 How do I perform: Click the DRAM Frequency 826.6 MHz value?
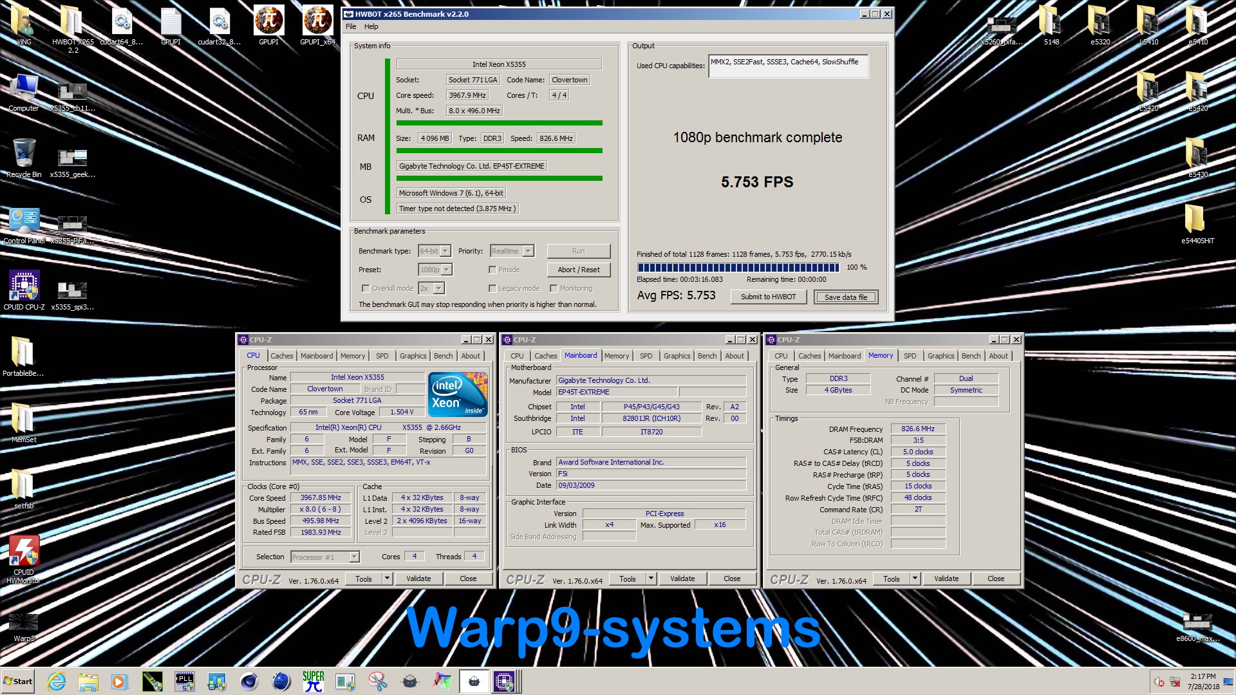pos(918,429)
